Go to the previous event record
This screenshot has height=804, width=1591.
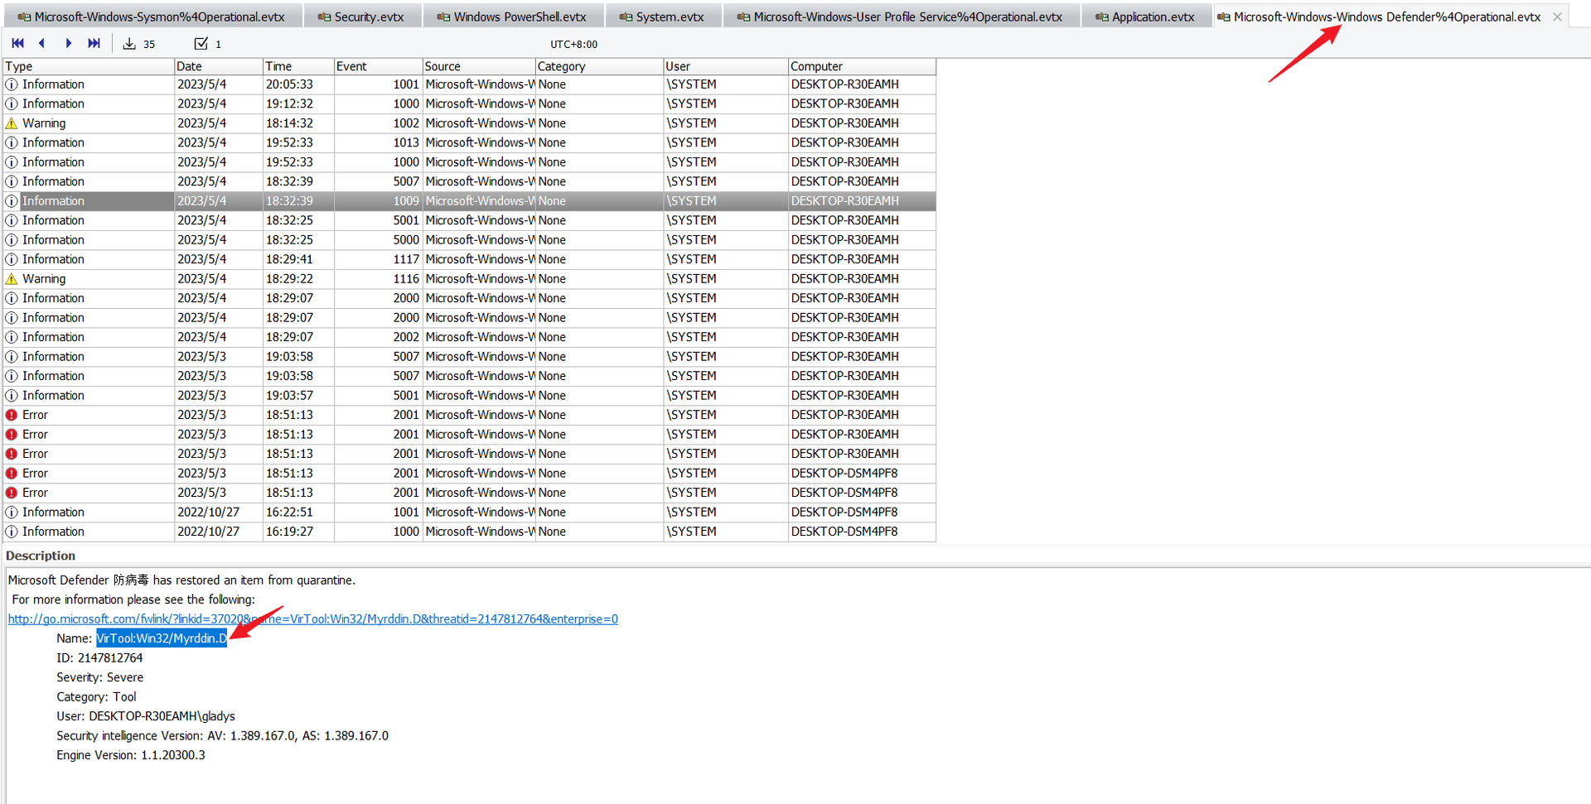pyautogui.click(x=42, y=43)
